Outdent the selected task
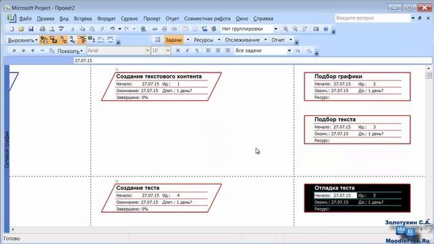This screenshot has height=244, width=434. click(14, 51)
